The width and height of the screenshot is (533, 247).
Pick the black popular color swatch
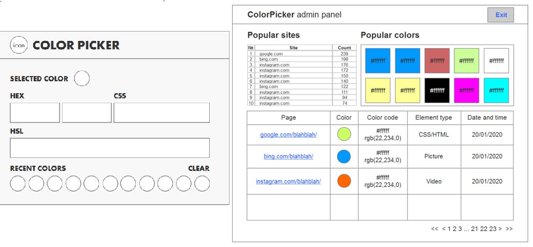(x=437, y=90)
